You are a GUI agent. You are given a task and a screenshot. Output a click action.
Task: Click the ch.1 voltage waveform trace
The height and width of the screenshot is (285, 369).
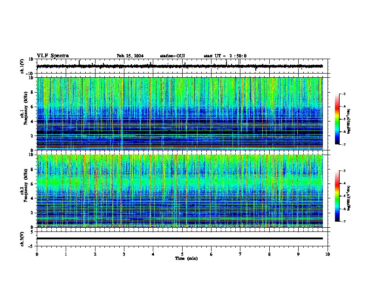pyautogui.click(x=180, y=66)
